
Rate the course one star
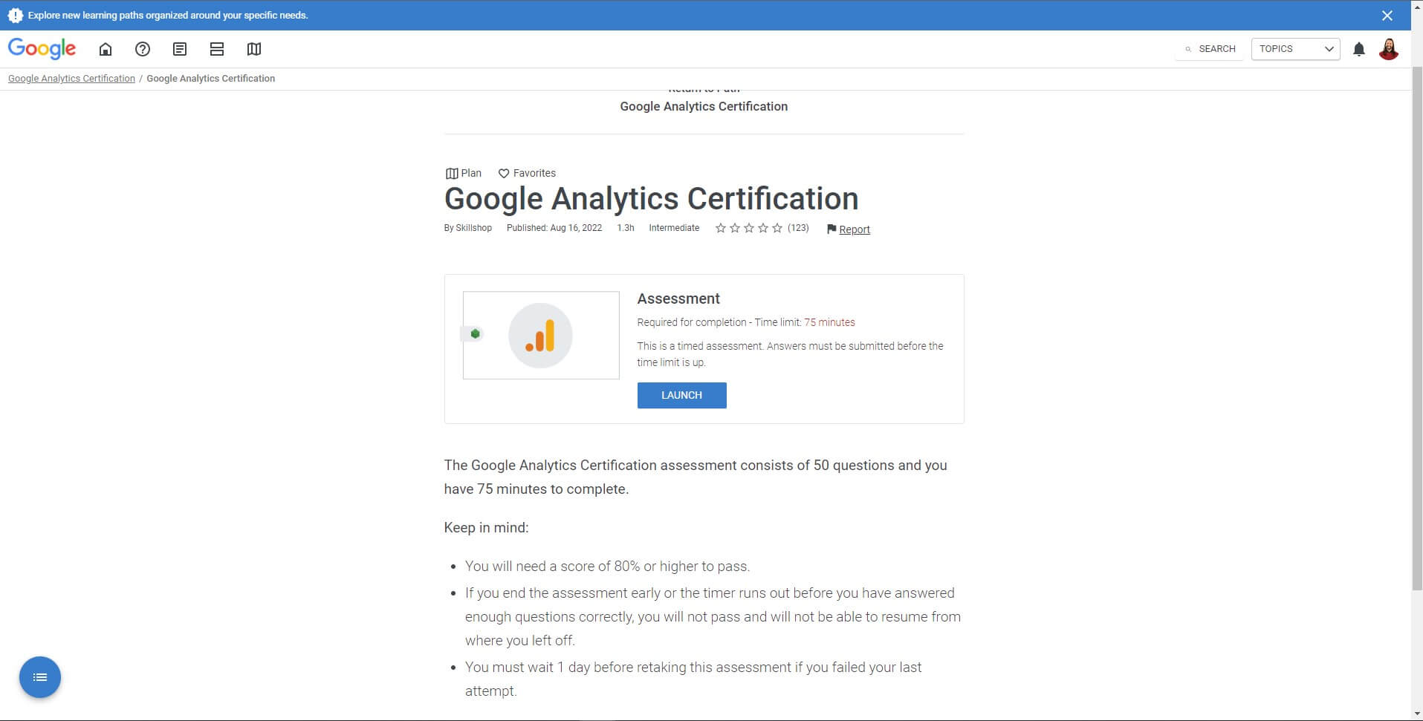[x=720, y=228]
